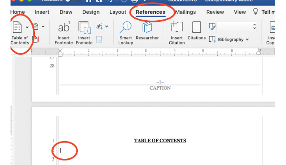Select the Review tab
The height and width of the screenshot is (165, 286).
[215, 12]
